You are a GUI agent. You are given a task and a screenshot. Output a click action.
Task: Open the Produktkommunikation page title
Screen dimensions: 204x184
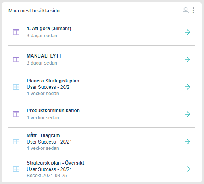pos(53,111)
